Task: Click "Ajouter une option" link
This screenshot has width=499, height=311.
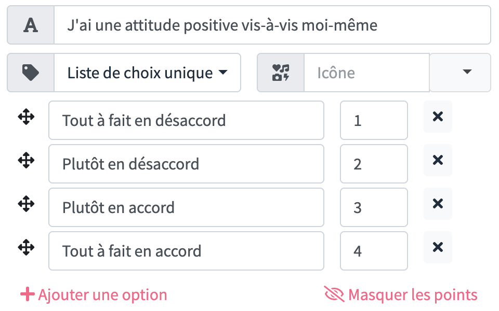Action: 94,295
